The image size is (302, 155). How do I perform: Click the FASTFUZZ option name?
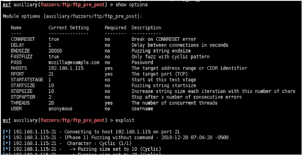click(21, 56)
